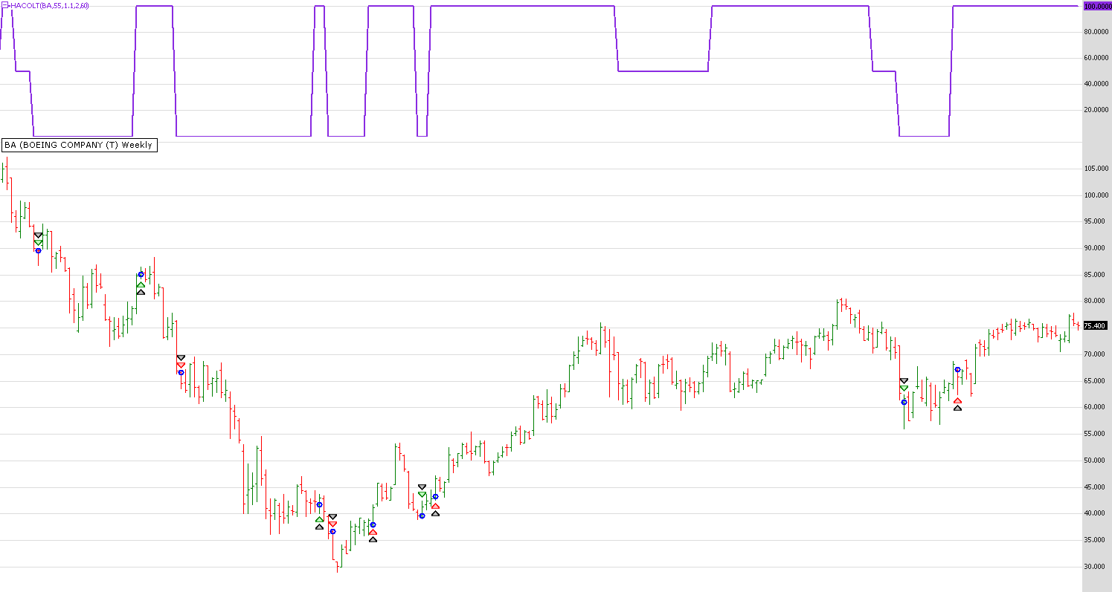
Task: Click the rightmost black up-arrow marker
Action: (x=957, y=408)
